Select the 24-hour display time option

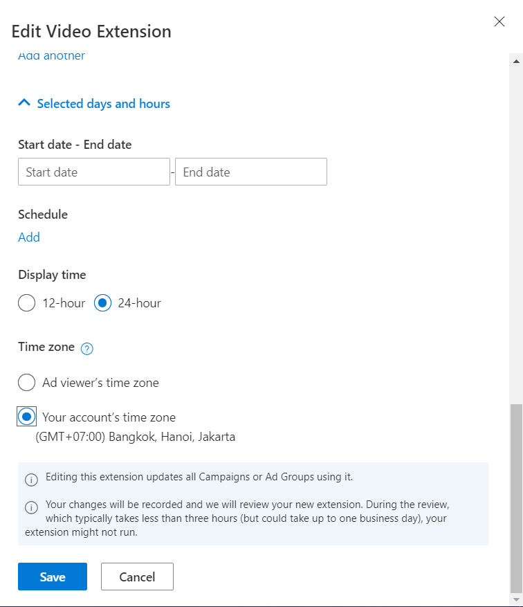pos(102,303)
